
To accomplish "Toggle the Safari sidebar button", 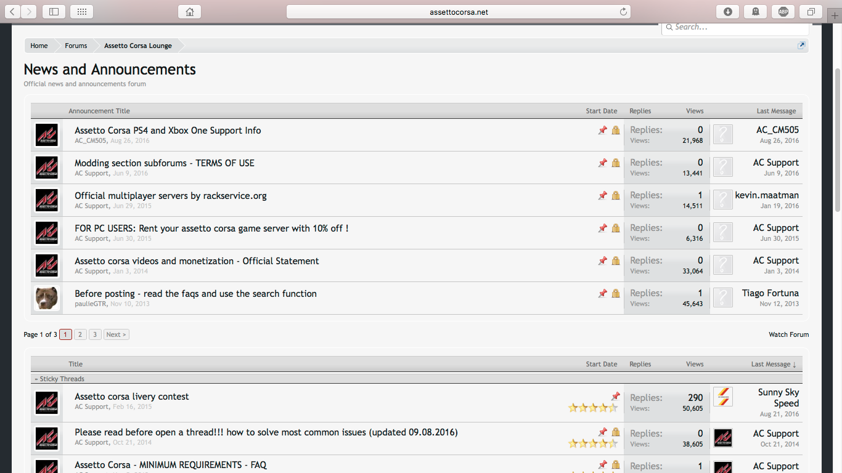I will pyautogui.click(x=54, y=12).
